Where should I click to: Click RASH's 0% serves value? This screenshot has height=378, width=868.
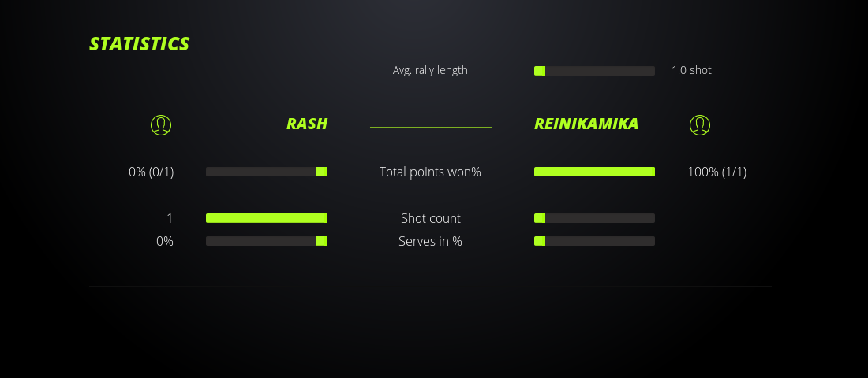click(x=164, y=241)
